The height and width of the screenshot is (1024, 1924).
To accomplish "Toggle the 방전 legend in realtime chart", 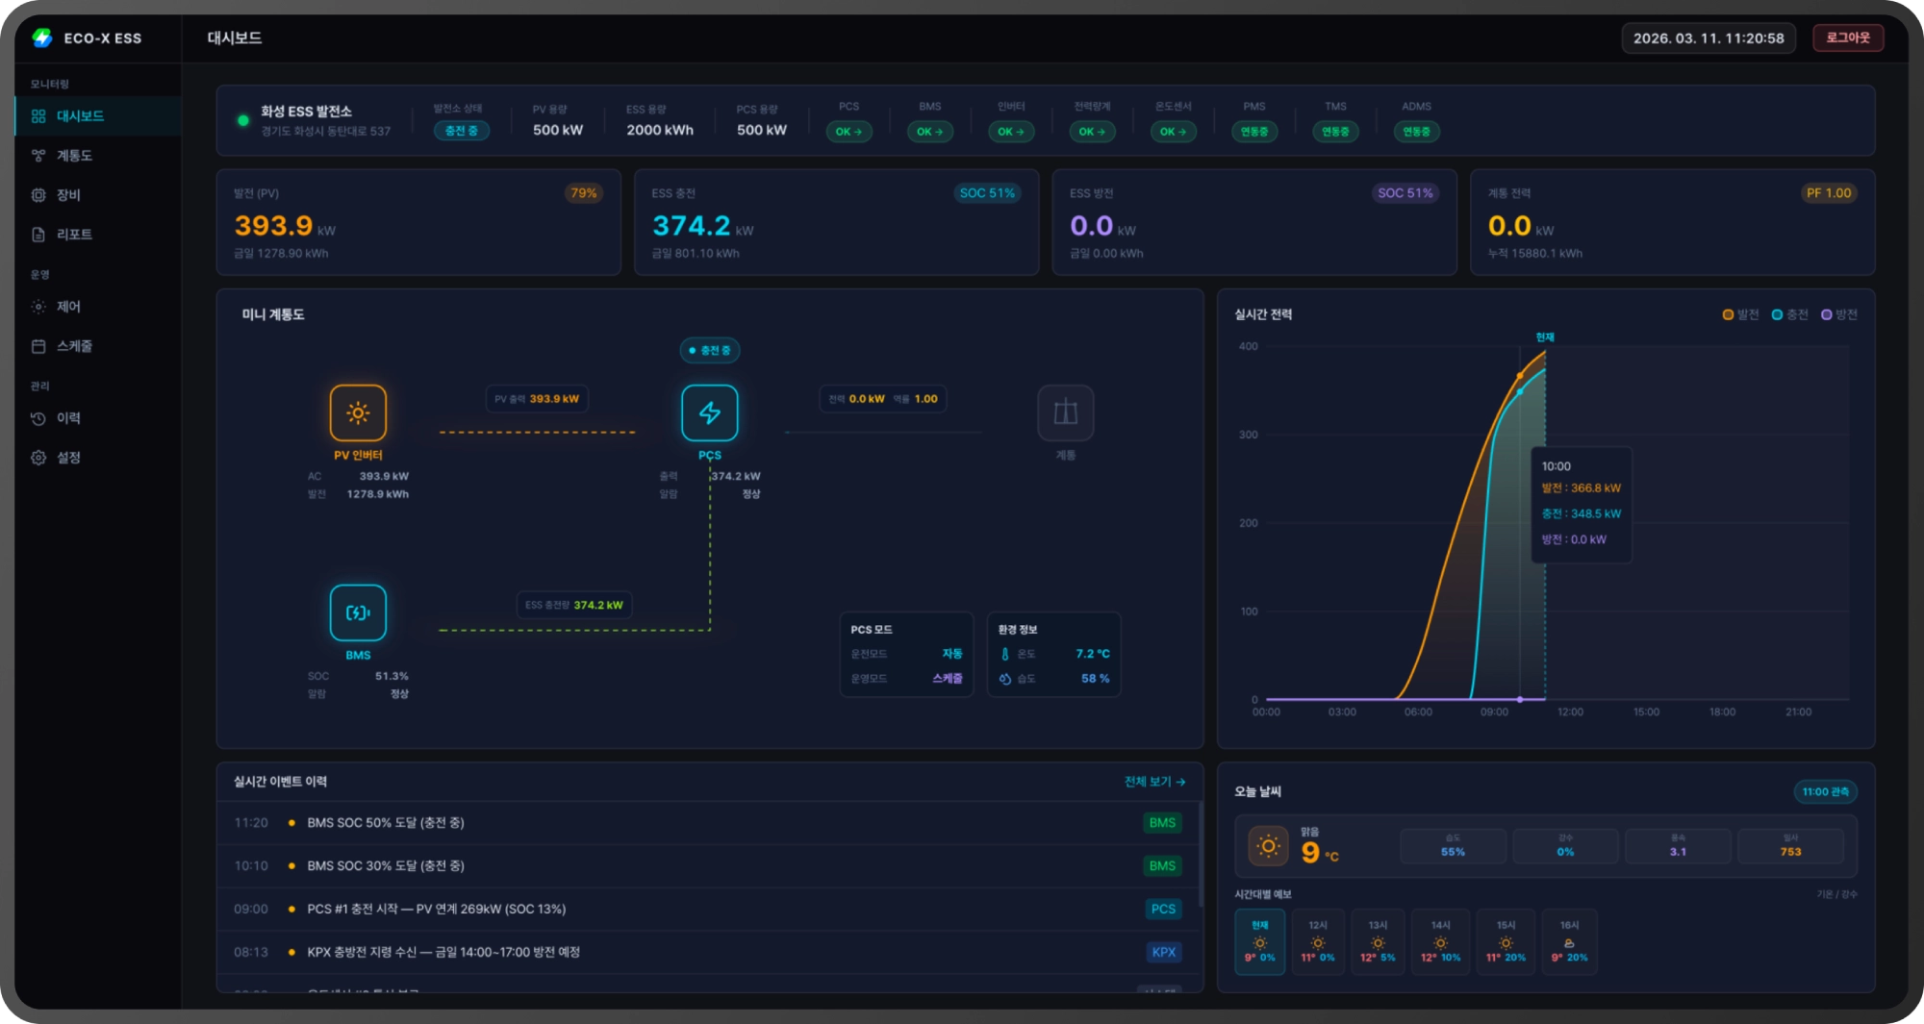I will point(1839,314).
